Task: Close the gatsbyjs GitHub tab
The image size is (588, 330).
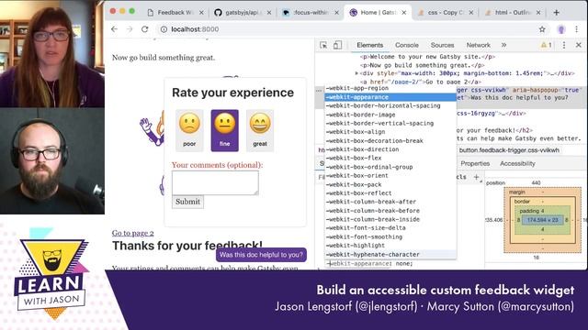Action: pos(269,12)
